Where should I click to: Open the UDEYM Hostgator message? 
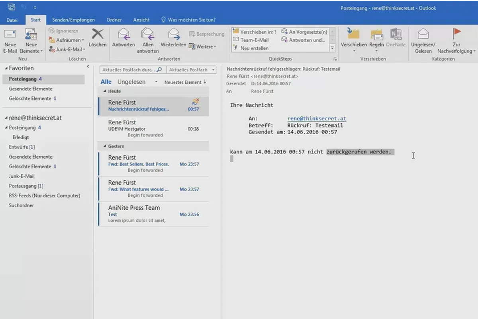coord(153,129)
